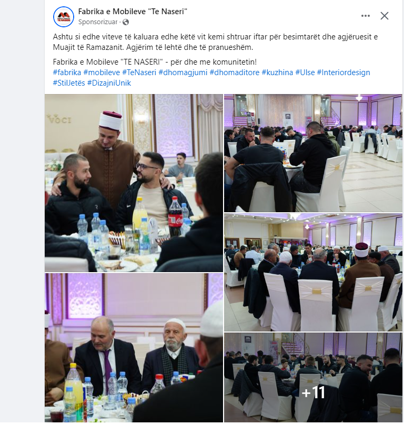Open the #StilJetës hashtag
Screen dimensions: 404x425
69,83
